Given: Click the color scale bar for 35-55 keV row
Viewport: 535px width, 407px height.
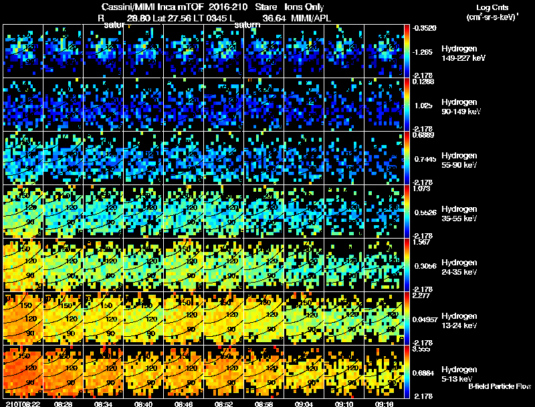Looking at the screenshot, I should pyautogui.click(x=407, y=212).
